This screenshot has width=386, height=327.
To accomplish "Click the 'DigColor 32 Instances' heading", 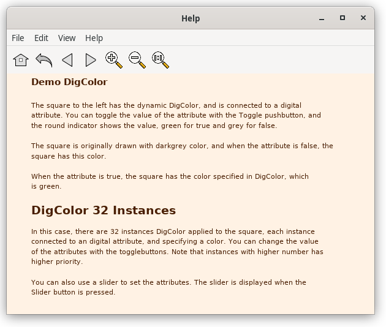I will click(104, 211).
